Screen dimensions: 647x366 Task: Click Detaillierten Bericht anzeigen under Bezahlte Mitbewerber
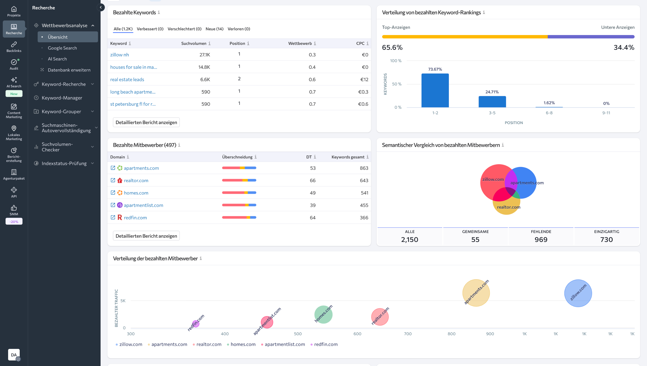tap(146, 236)
